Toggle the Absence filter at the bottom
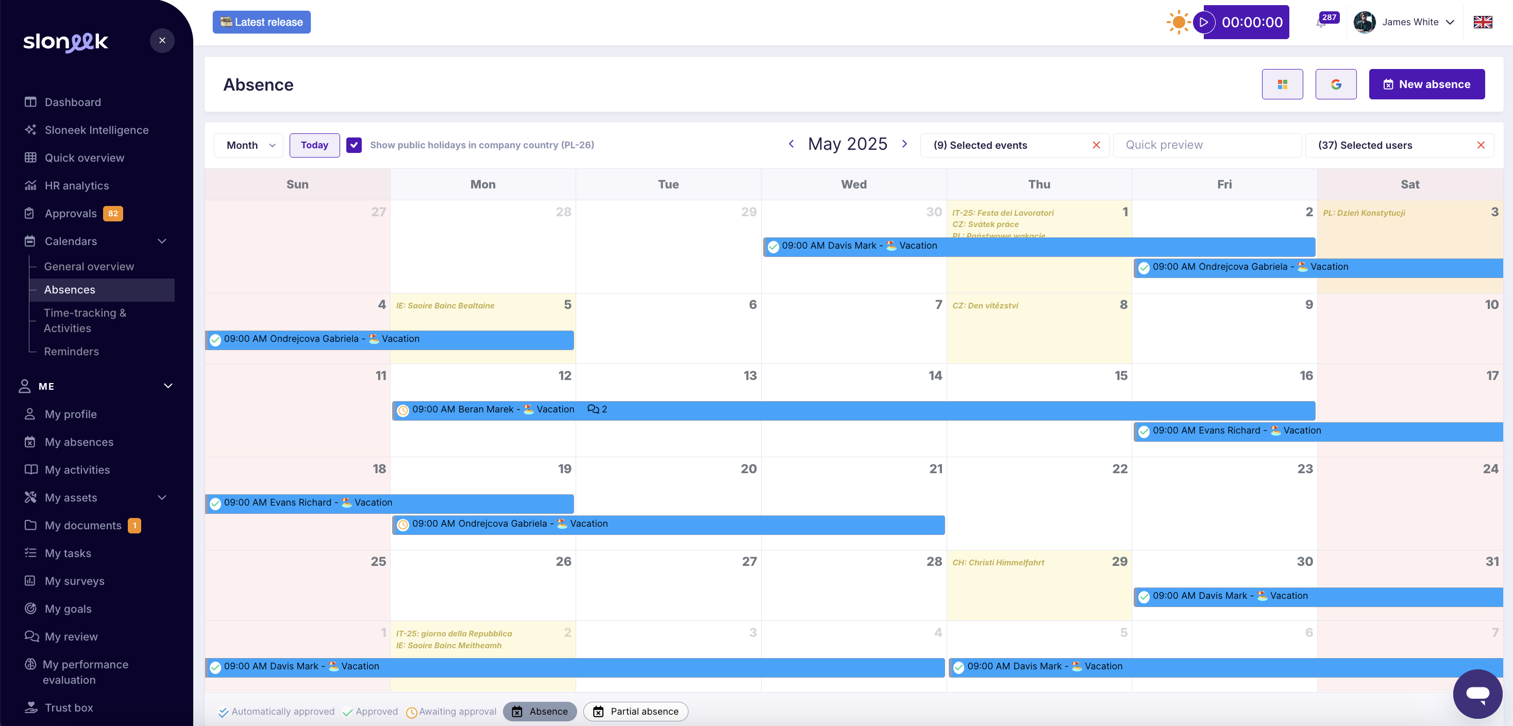This screenshot has height=726, width=1513. tap(539, 712)
